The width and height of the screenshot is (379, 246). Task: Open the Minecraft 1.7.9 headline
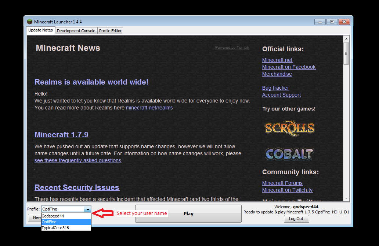coord(62,134)
